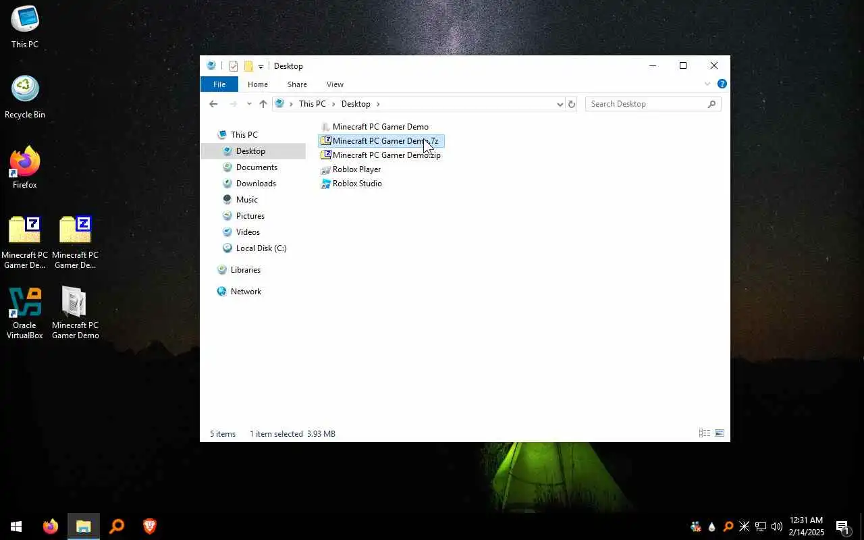Open Documents in the navigation pane
The width and height of the screenshot is (864, 540).
(250, 167)
